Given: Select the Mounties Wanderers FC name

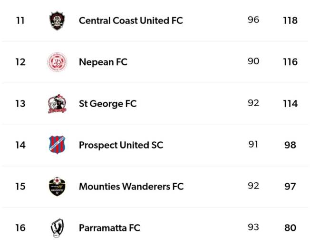Looking at the screenshot, I should click(131, 186).
